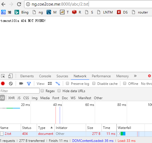Toggle the network filter funnel icon
Viewport: 152px width, 143px height.
click(x=29, y=84)
